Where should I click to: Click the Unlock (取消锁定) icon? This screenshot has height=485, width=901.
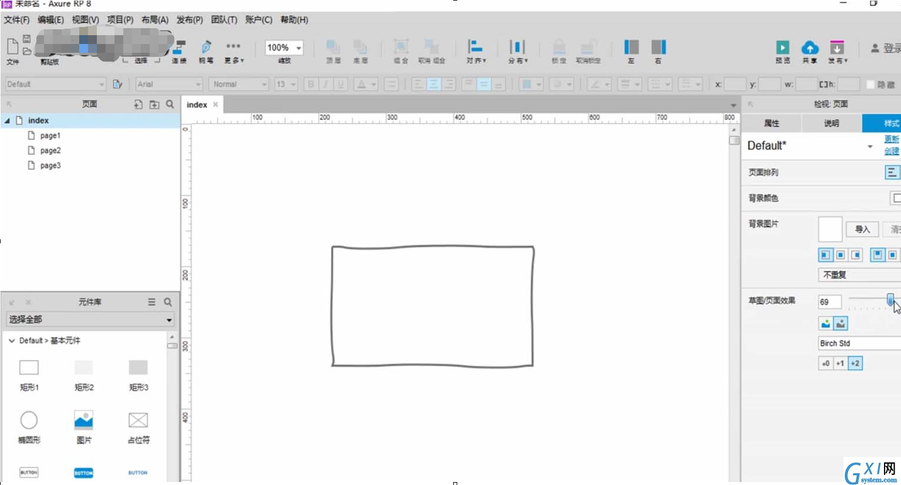point(588,47)
